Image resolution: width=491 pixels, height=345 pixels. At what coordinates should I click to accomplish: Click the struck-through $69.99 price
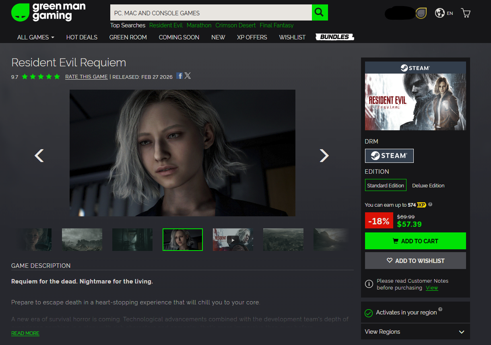tap(406, 216)
